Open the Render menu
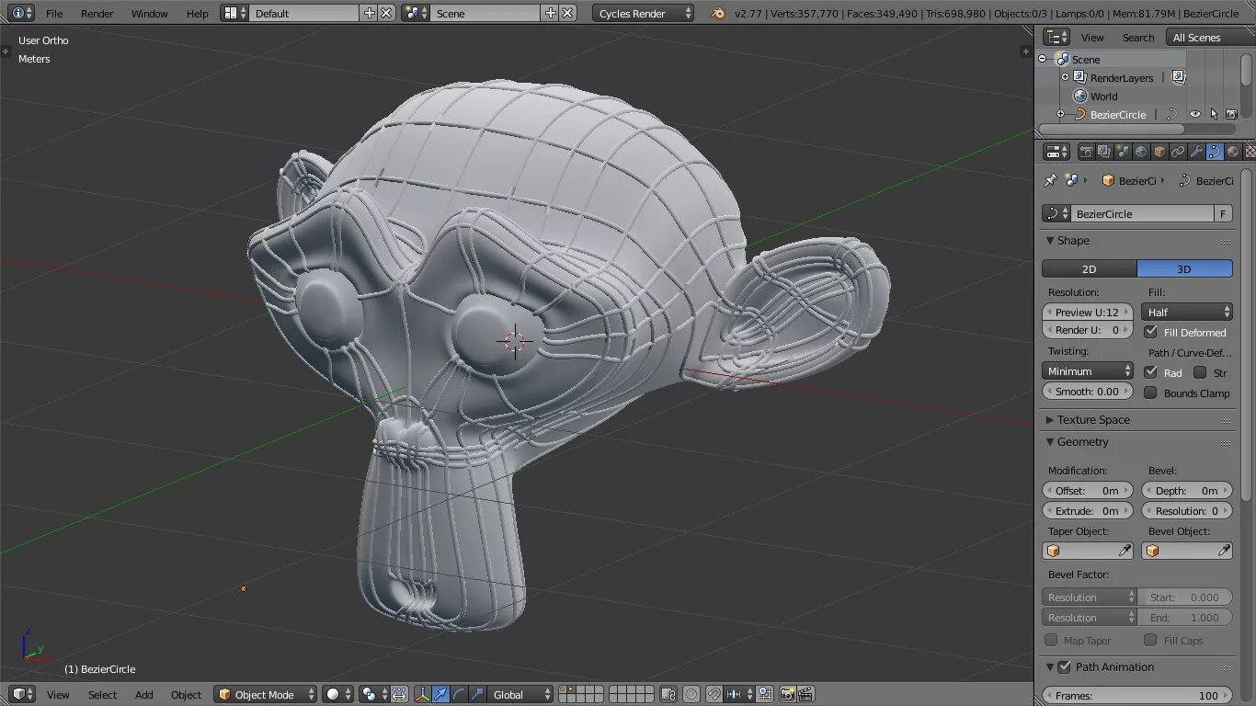The image size is (1256, 706). click(x=97, y=13)
